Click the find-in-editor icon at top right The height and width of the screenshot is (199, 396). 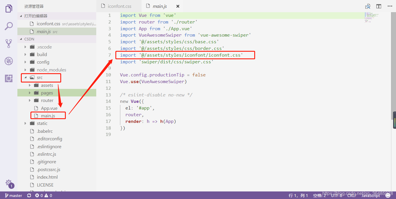pos(368,6)
